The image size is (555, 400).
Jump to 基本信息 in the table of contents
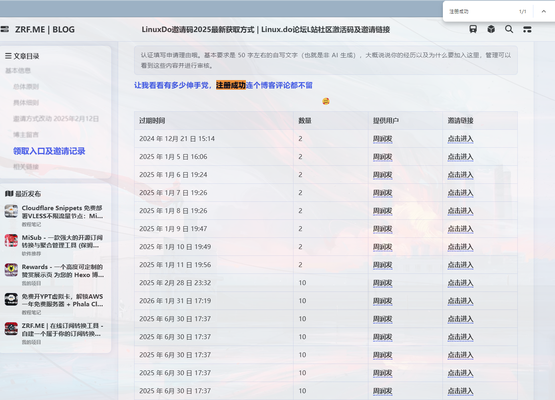pos(18,70)
